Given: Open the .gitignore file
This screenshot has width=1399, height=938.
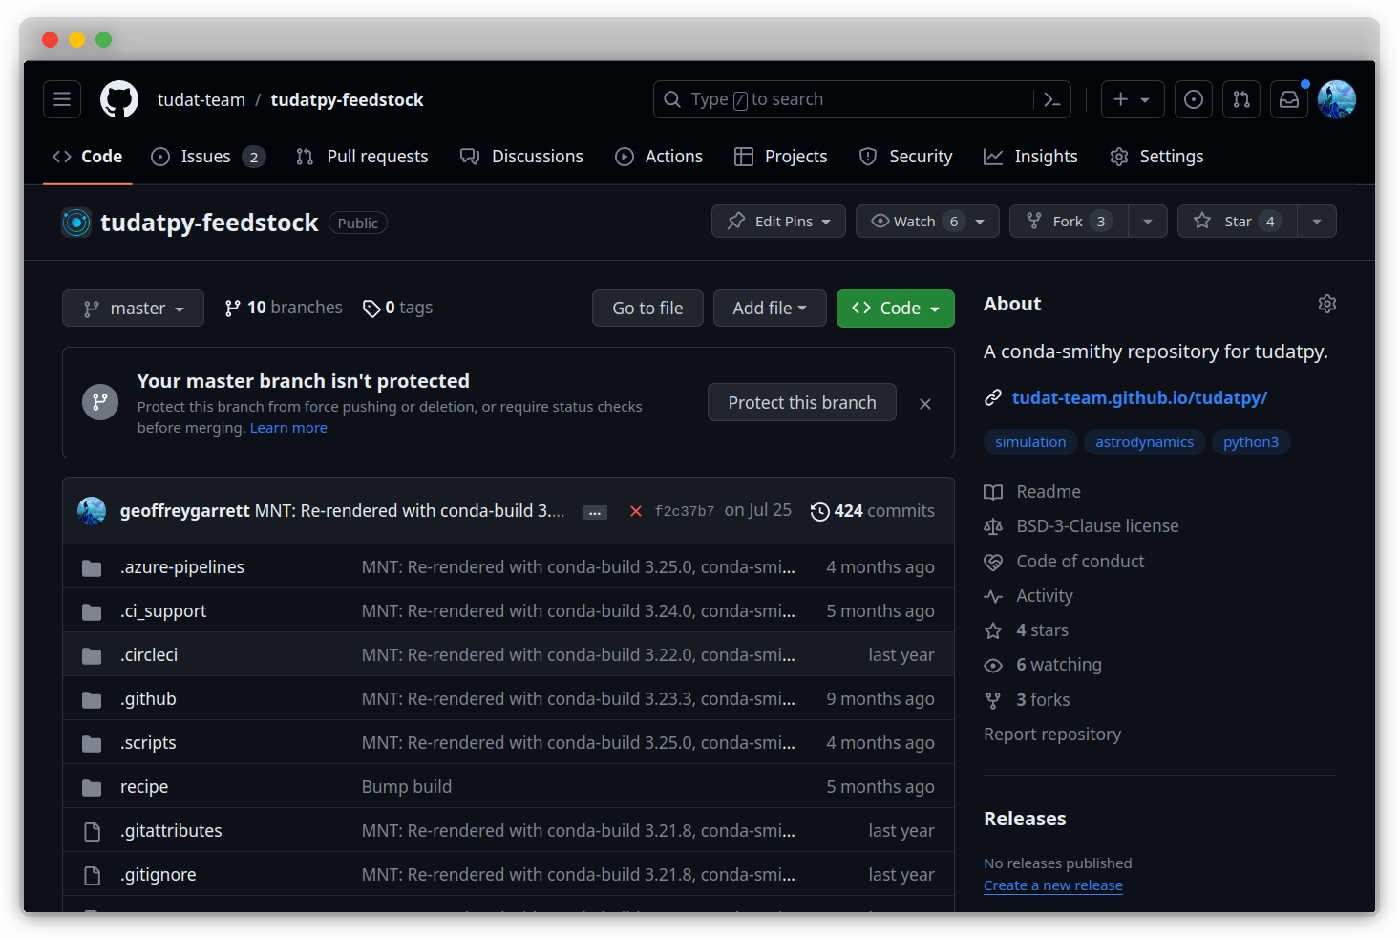Looking at the screenshot, I should [x=159, y=875].
